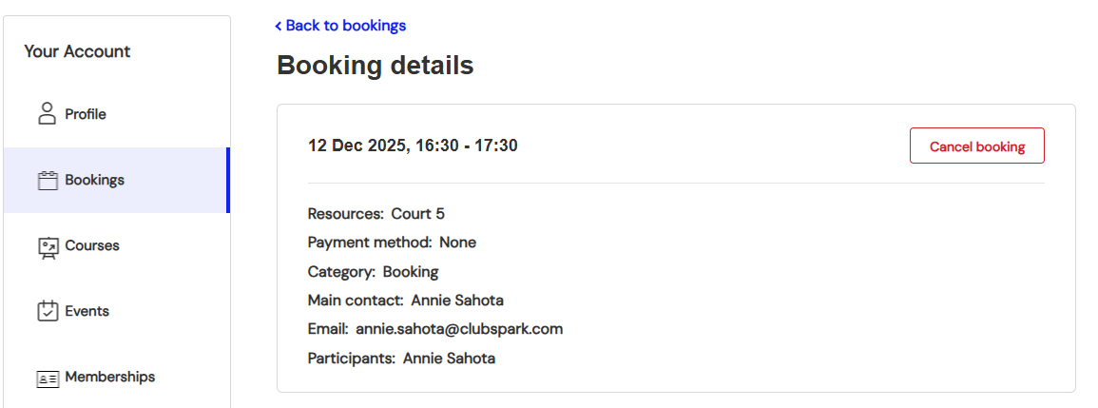Click the Booking details page title
The height and width of the screenshot is (408, 1098).
tap(375, 66)
